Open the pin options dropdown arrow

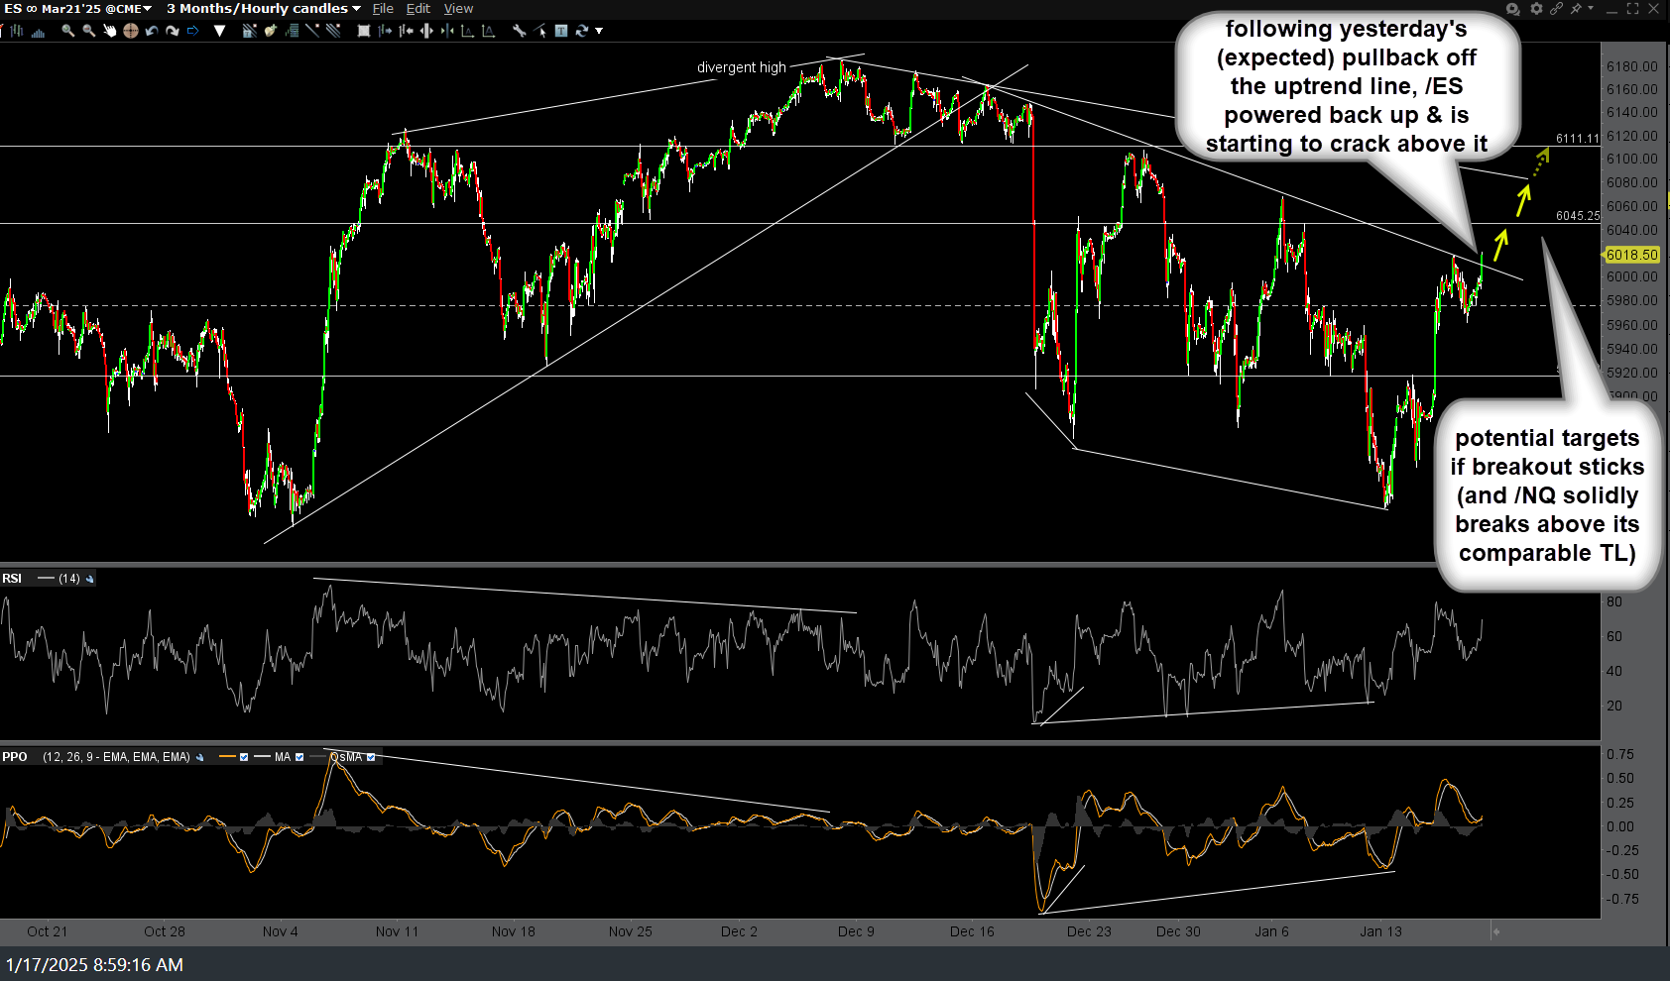[x=1591, y=8]
